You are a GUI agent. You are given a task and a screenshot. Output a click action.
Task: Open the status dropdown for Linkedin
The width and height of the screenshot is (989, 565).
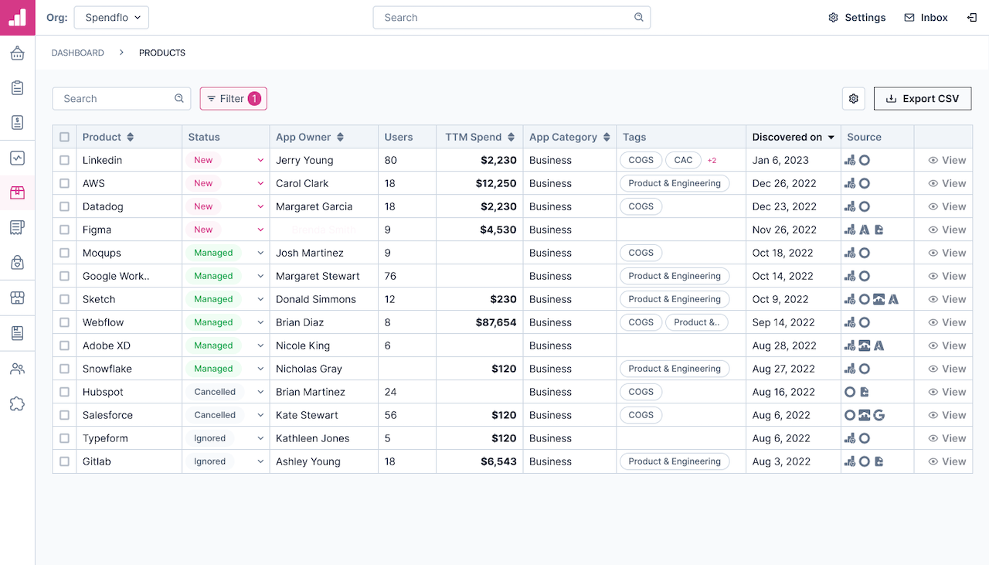click(x=260, y=160)
